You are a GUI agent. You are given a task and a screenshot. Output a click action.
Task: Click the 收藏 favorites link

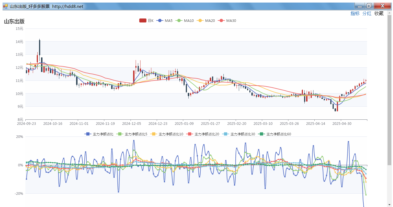[x=379, y=13]
